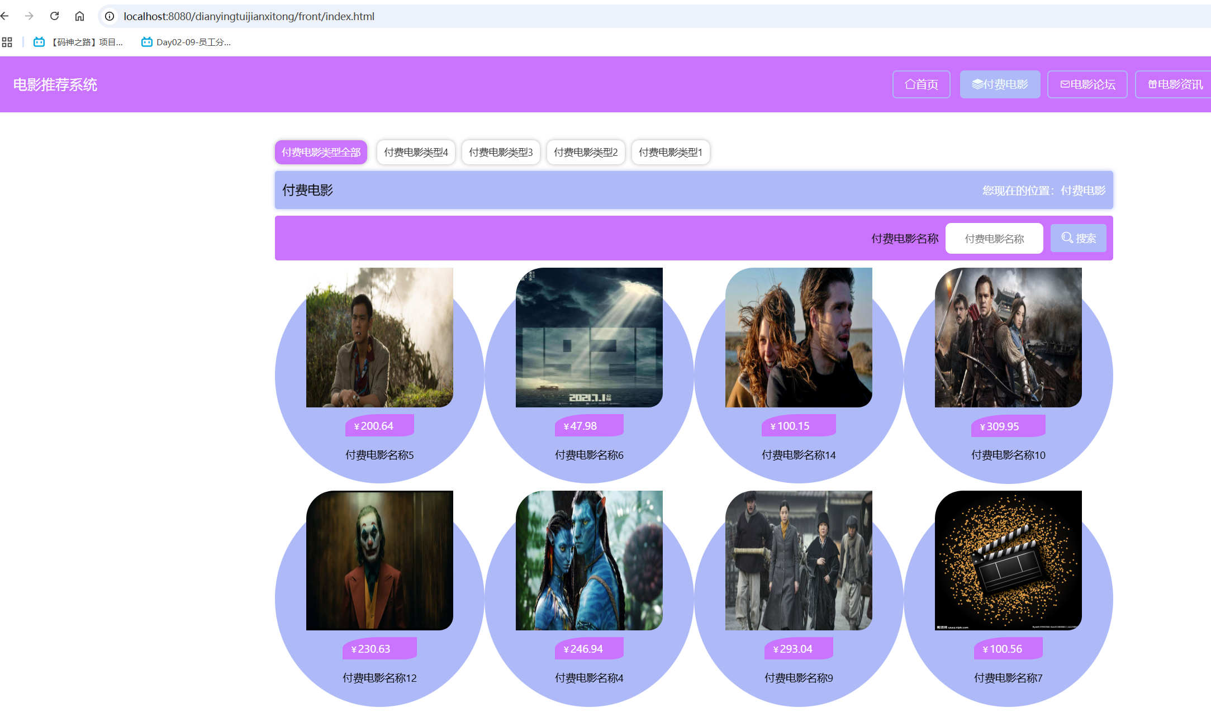
Task: Click the ¥230.63 price tag
Action: pyautogui.click(x=379, y=649)
